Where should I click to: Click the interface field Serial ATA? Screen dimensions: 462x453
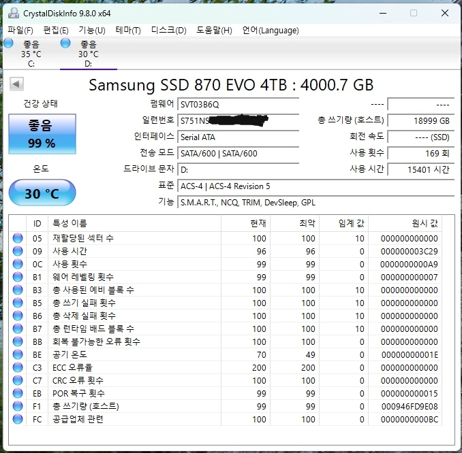[238, 137]
